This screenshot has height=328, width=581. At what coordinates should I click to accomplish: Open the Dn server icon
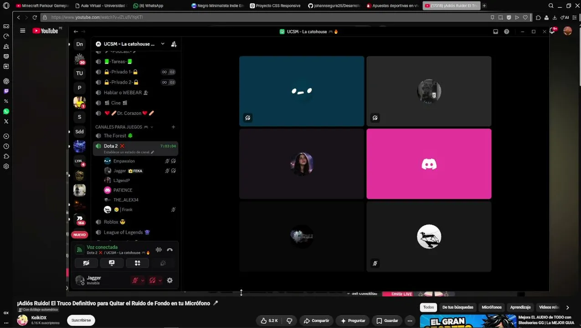(79, 44)
